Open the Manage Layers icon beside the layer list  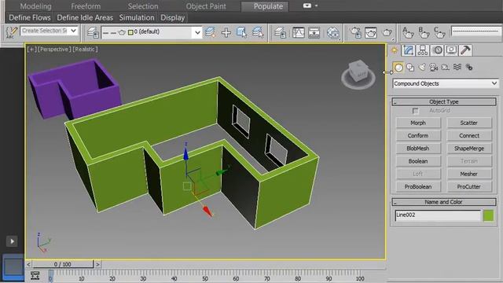click(x=93, y=32)
